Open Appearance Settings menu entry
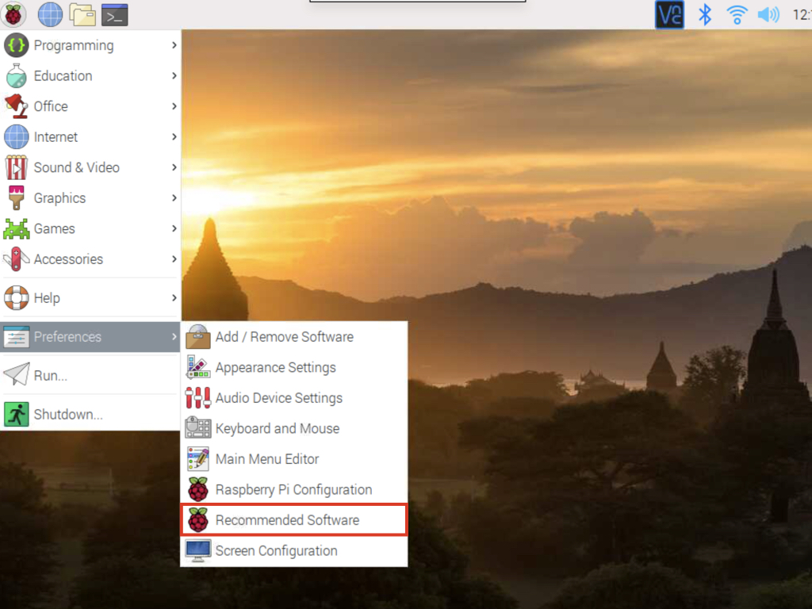 (x=293, y=367)
